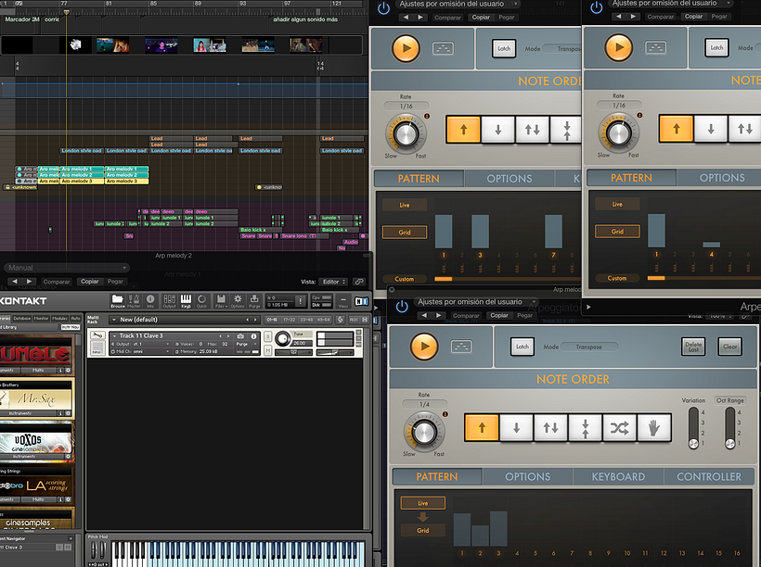Open the CONTROLLER tab

click(709, 477)
